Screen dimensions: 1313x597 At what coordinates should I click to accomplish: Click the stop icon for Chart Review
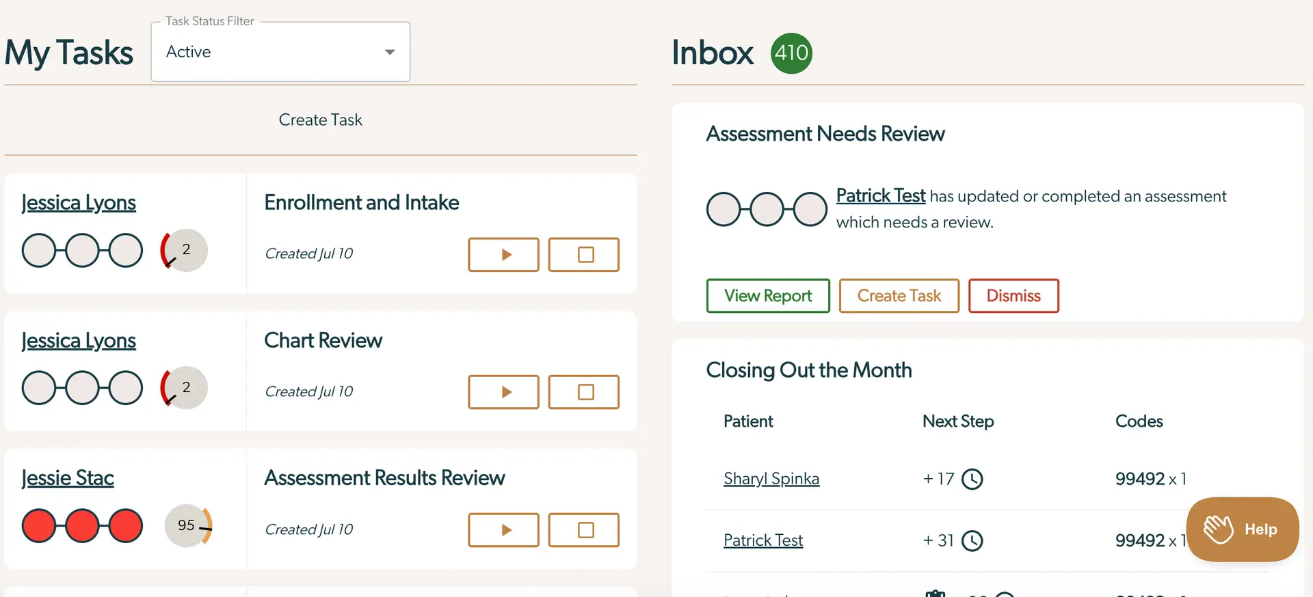point(583,392)
